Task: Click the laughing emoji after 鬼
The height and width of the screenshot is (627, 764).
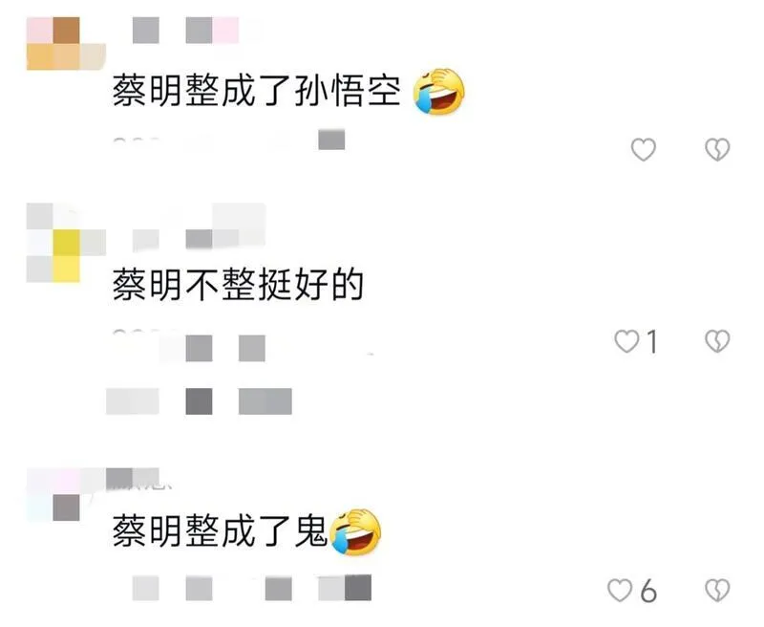Action: tap(355, 531)
